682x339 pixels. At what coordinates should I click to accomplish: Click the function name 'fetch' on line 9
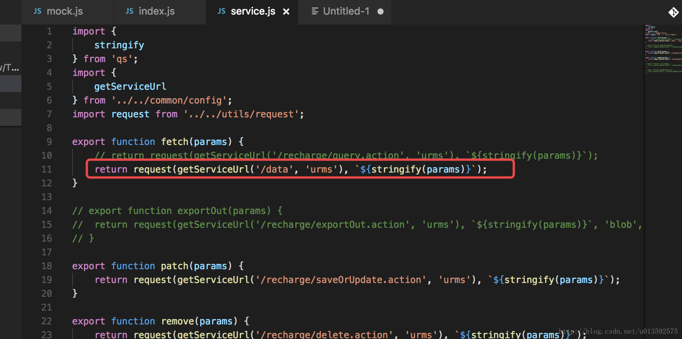tap(175, 142)
